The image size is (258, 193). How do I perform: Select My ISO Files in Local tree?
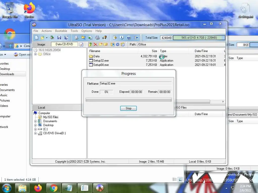click(x=51, y=117)
